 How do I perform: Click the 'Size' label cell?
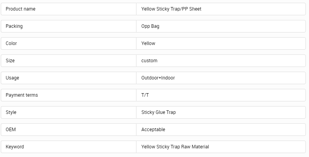pos(10,61)
